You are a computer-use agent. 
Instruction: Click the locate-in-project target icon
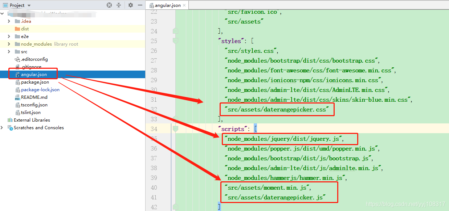pos(109,5)
